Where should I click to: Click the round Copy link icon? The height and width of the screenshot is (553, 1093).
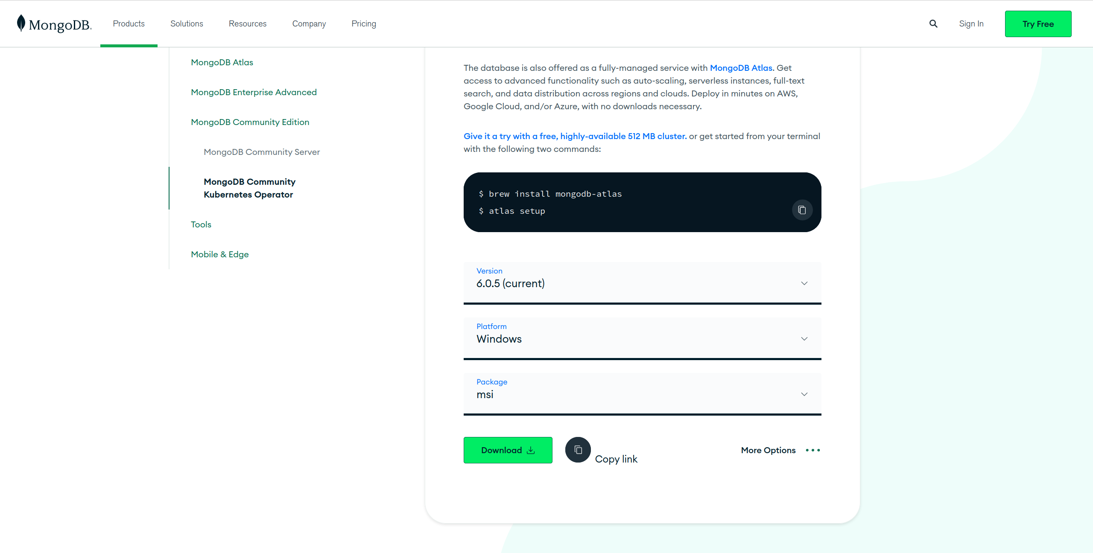coord(578,450)
